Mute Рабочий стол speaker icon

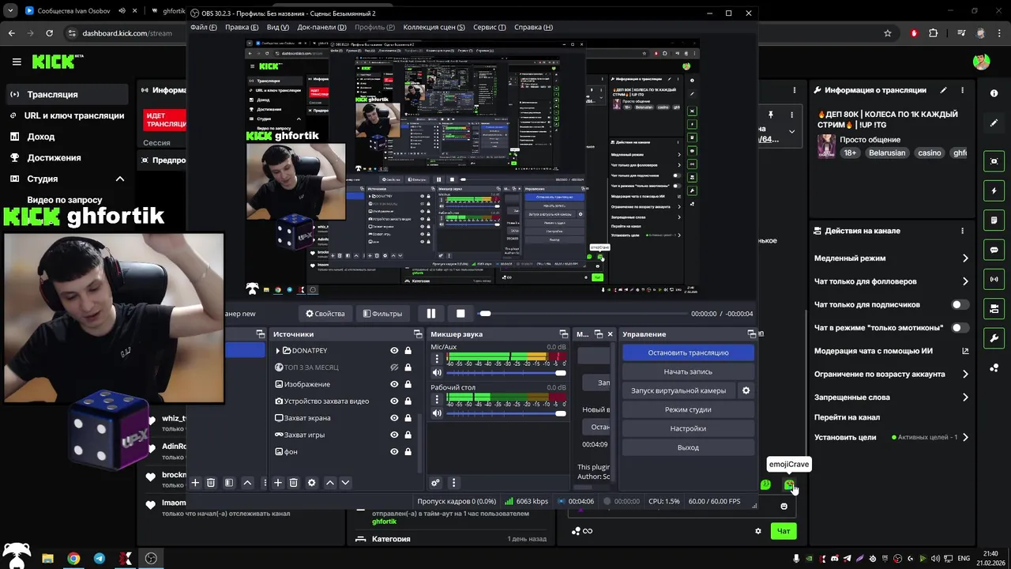[437, 413]
